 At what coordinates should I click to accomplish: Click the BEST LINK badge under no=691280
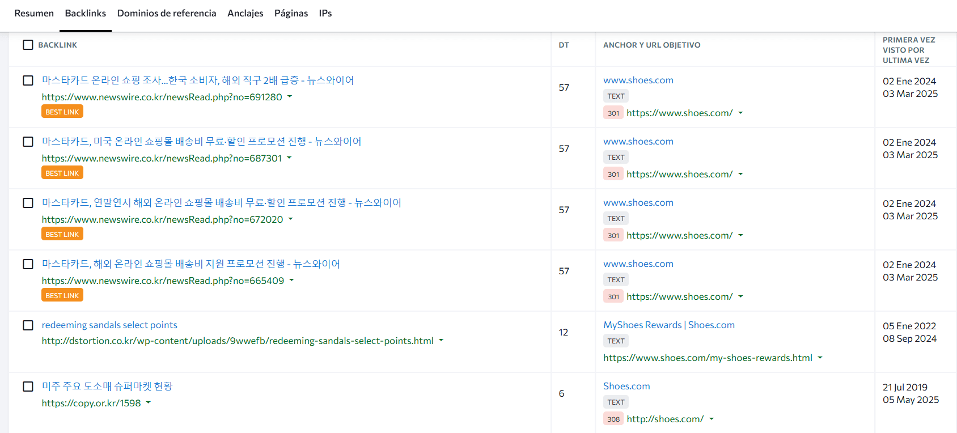pyautogui.click(x=62, y=112)
